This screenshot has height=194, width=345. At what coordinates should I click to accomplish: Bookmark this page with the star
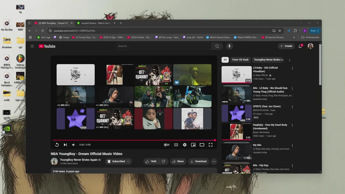pos(280,31)
